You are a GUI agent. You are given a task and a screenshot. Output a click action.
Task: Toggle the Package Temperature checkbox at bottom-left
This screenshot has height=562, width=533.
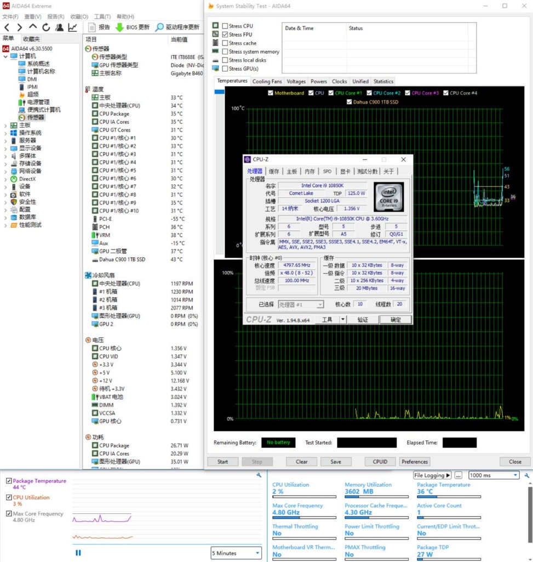coord(9,481)
